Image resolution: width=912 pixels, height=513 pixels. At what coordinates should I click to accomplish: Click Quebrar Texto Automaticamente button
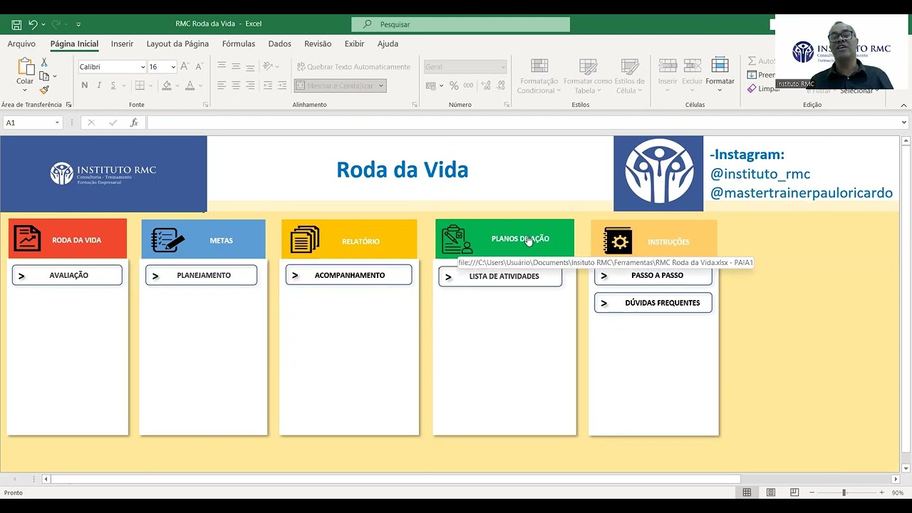(353, 66)
